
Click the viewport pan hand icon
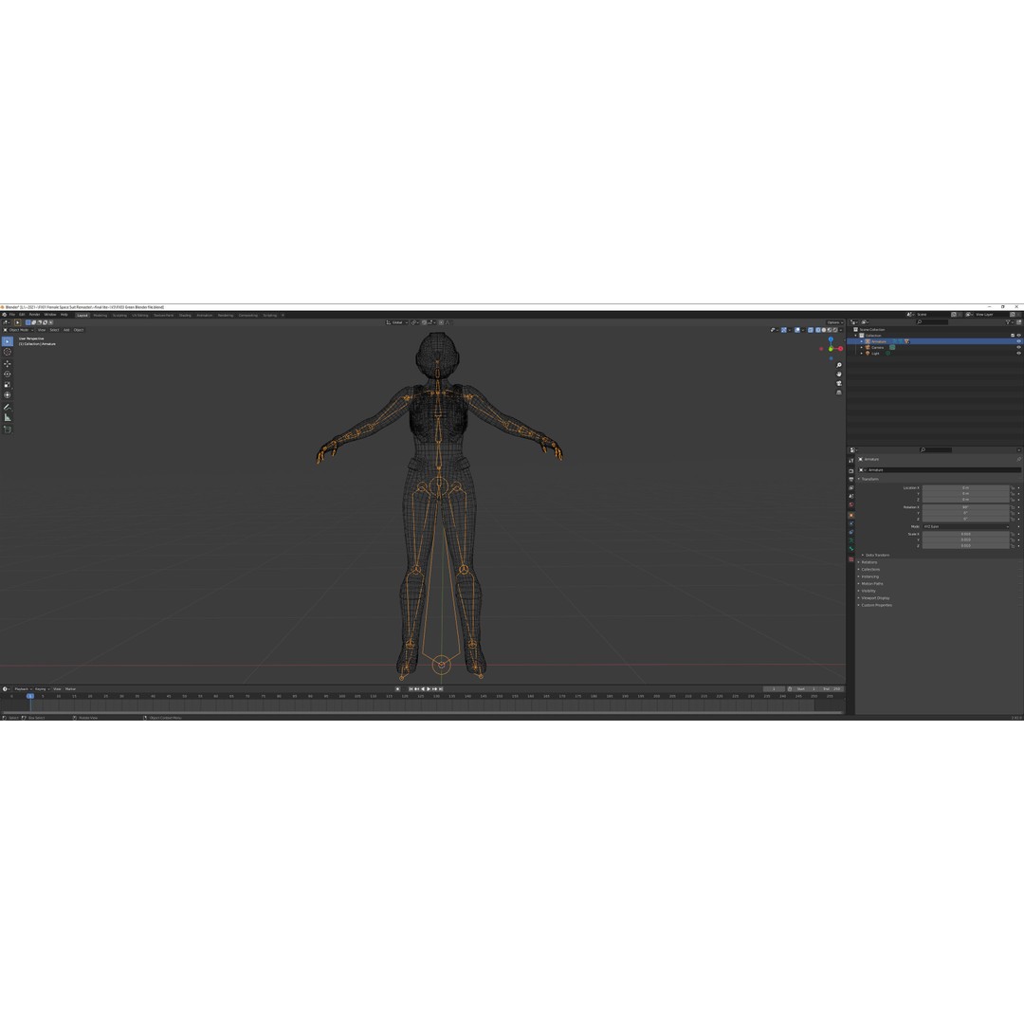point(839,375)
